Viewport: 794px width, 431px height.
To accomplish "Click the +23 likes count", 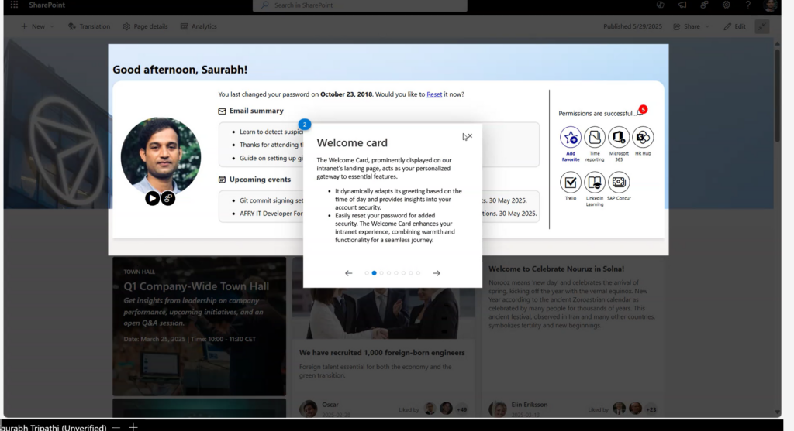I will coord(651,409).
